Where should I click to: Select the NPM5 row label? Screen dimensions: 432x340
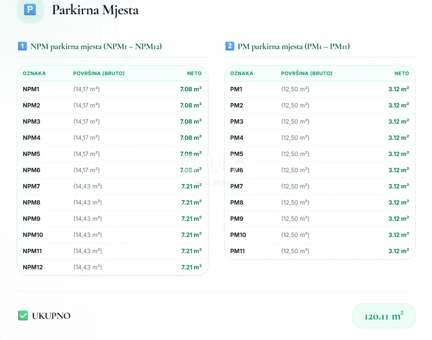tap(31, 154)
